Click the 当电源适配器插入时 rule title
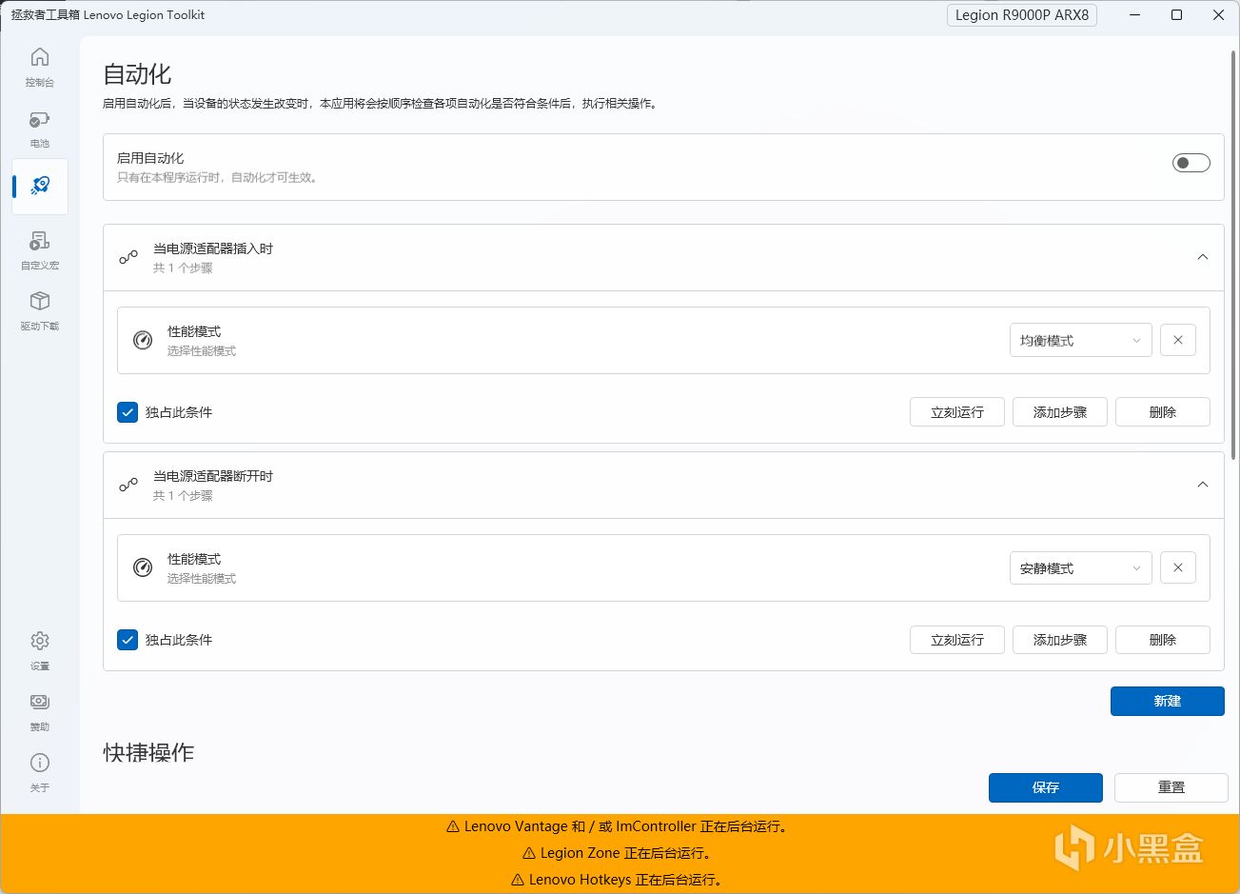This screenshot has height=894, width=1240. click(x=213, y=248)
